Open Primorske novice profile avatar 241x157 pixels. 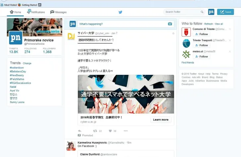coord(16,37)
